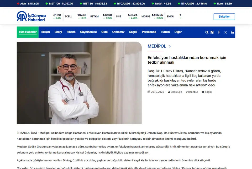
Task: Click the TCELL stock ticker card
Action: (76, 16)
